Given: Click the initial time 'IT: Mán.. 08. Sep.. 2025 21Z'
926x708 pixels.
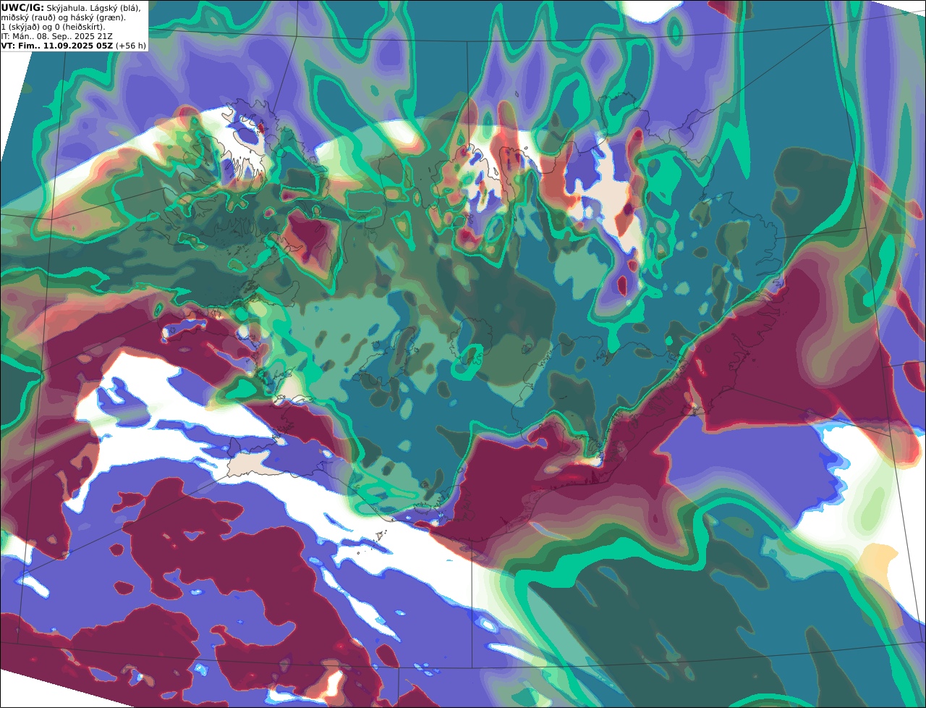Looking at the screenshot, I should [56, 36].
